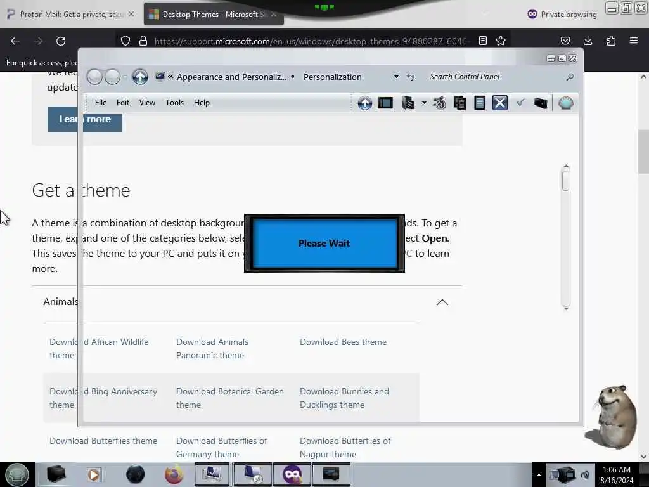The height and width of the screenshot is (487, 649).
Task: Open the address bar history dropdown arrow
Action: click(396, 77)
